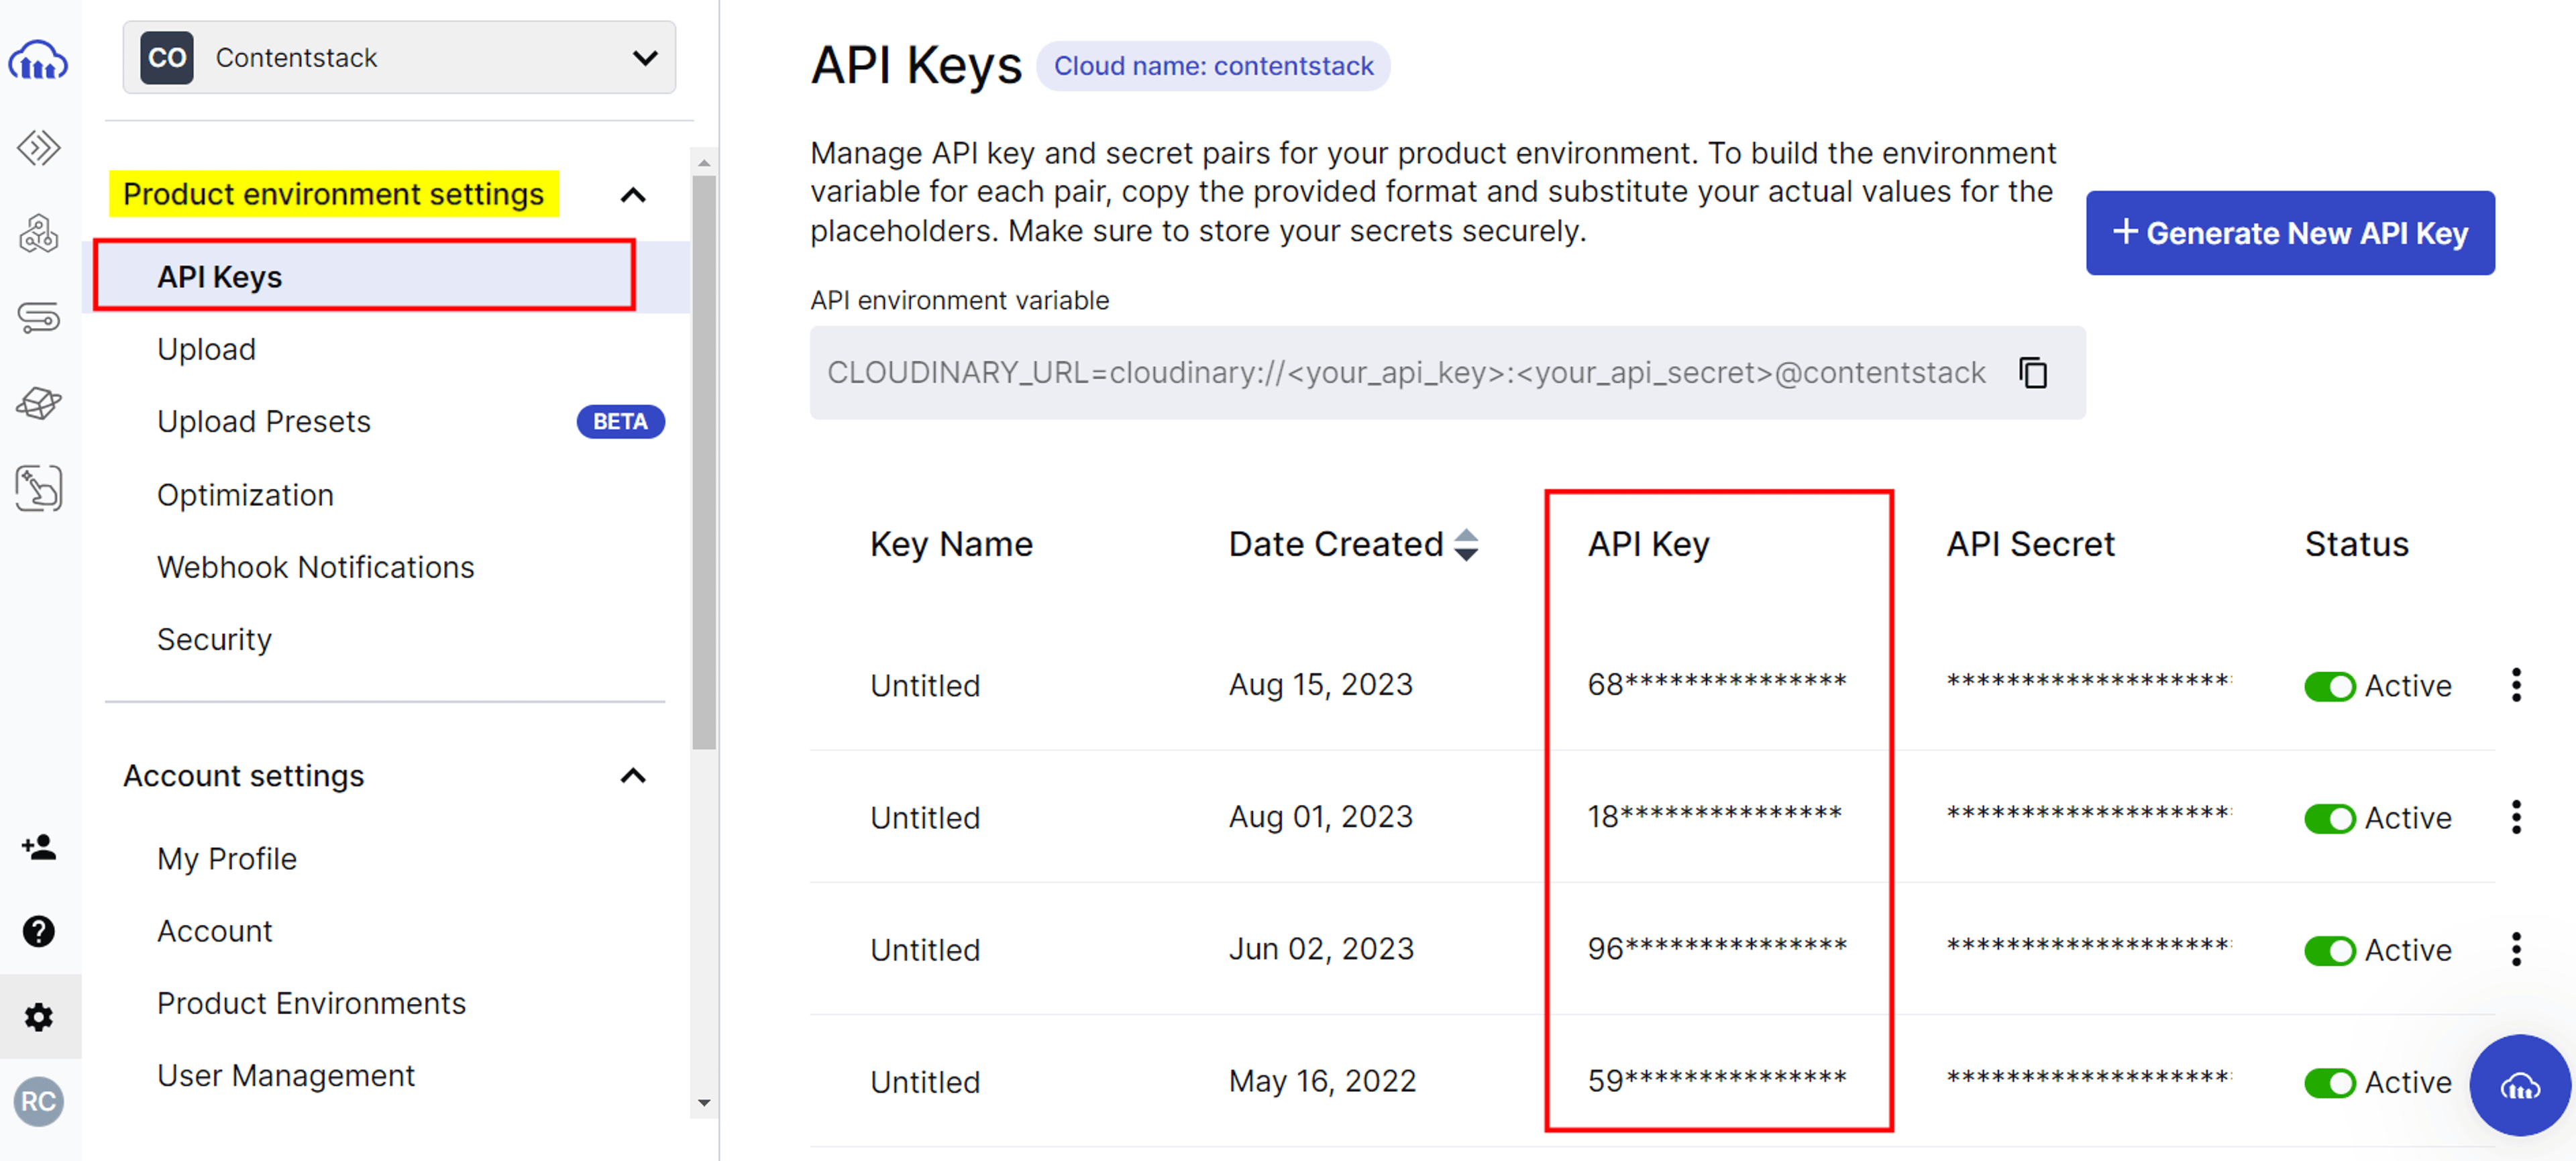Image resolution: width=2576 pixels, height=1161 pixels.
Task: Open the Contentstack environment dropdown
Action: coord(399,57)
